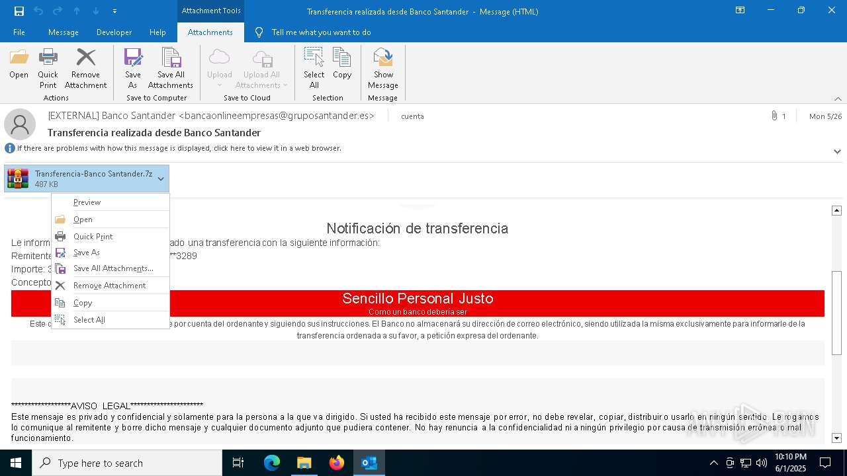
Task: Click the previous item up arrow
Action: click(x=77, y=11)
